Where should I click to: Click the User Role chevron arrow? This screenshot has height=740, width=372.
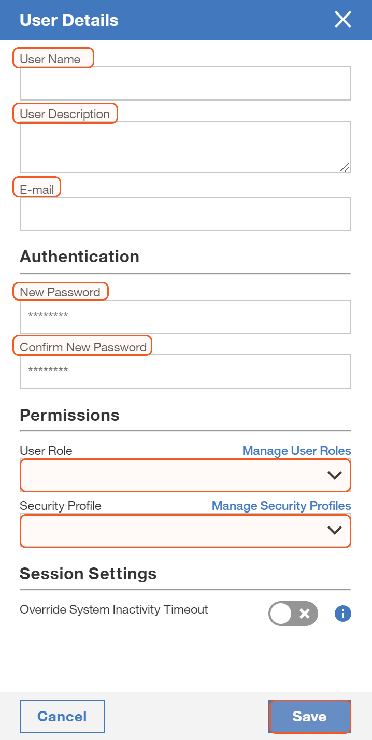[x=335, y=475]
